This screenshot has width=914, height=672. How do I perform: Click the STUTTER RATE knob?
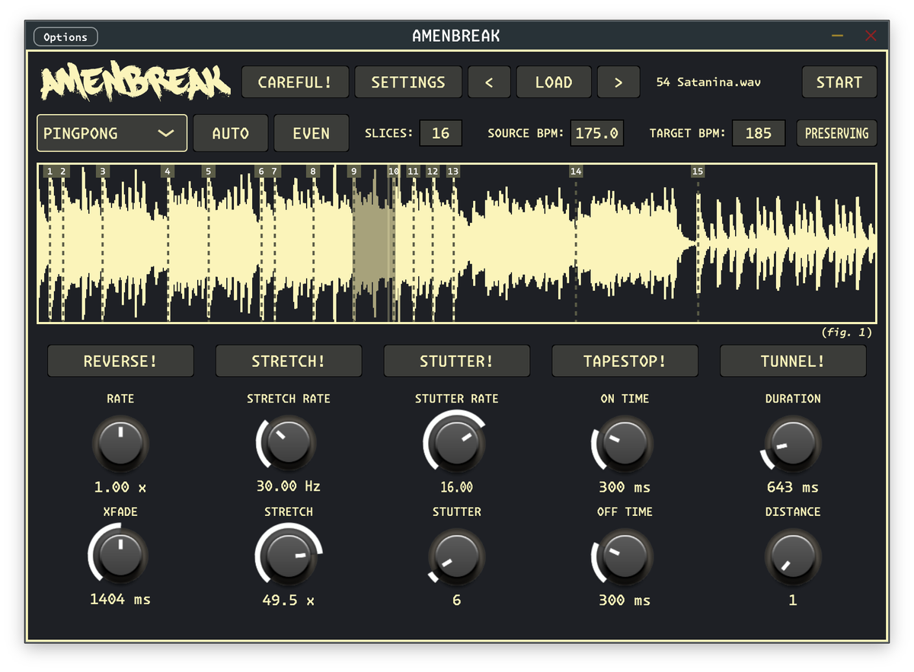tap(456, 444)
